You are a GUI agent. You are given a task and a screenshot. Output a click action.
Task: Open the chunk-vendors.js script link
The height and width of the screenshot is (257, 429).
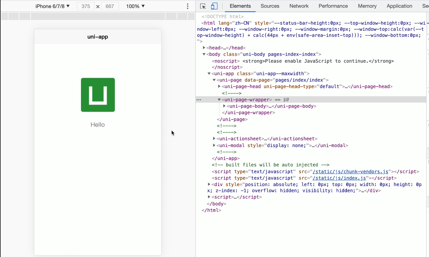pyautogui.click(x=351, y=172)
